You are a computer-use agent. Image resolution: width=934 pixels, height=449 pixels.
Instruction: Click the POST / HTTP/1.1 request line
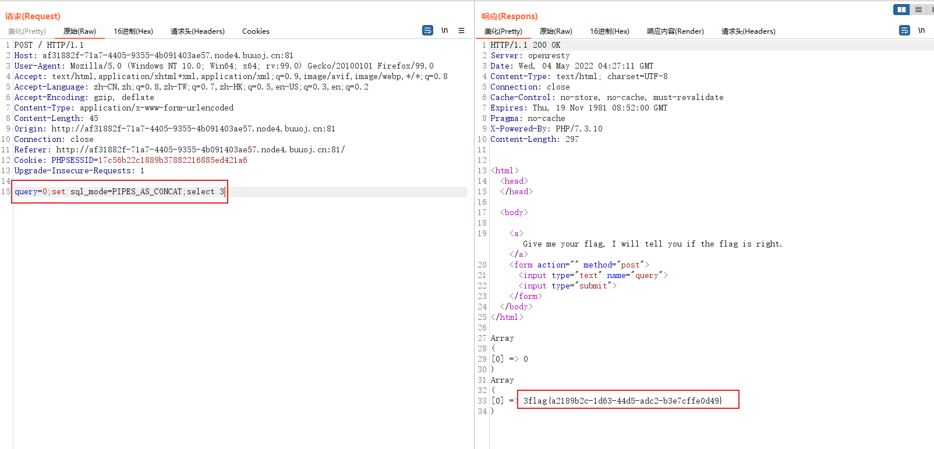49,45
